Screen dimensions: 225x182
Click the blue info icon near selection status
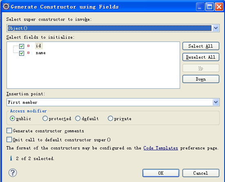pyautogui.click(x=11, y=158)
